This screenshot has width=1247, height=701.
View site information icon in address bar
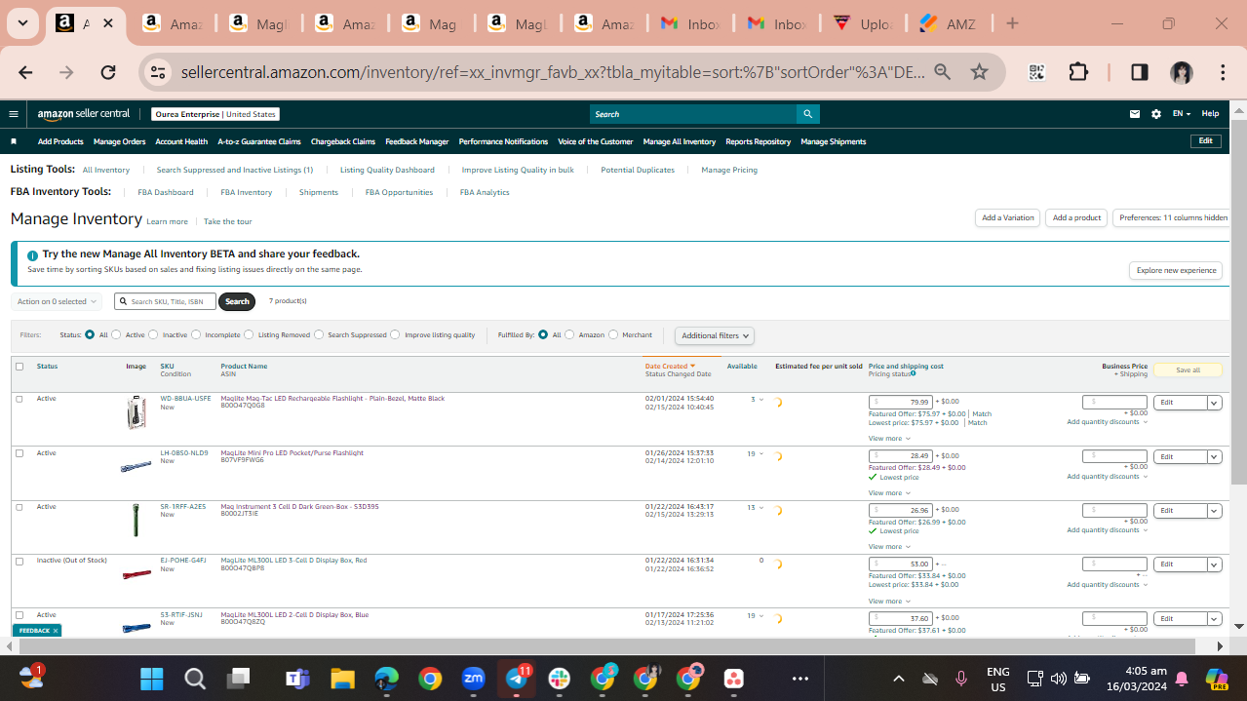(x=160, y=72)
